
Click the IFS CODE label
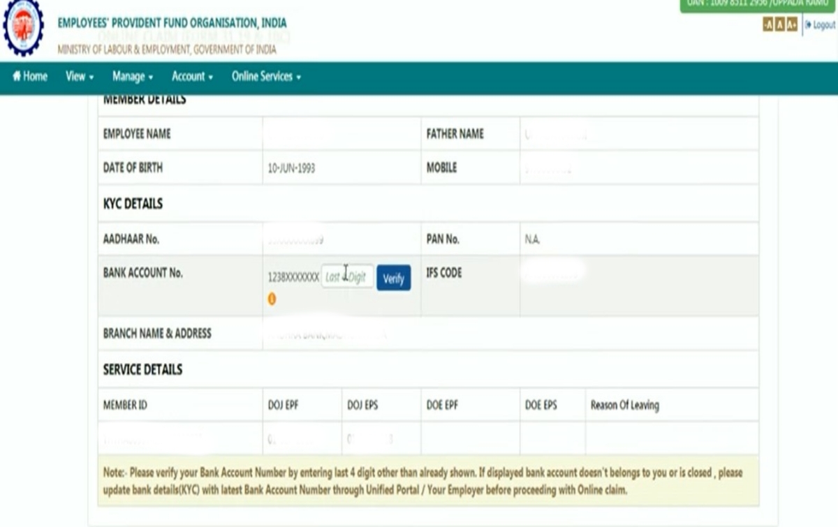pyautogui.click(x=444, y=273)
